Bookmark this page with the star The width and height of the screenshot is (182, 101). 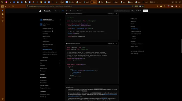coord(143,6)
